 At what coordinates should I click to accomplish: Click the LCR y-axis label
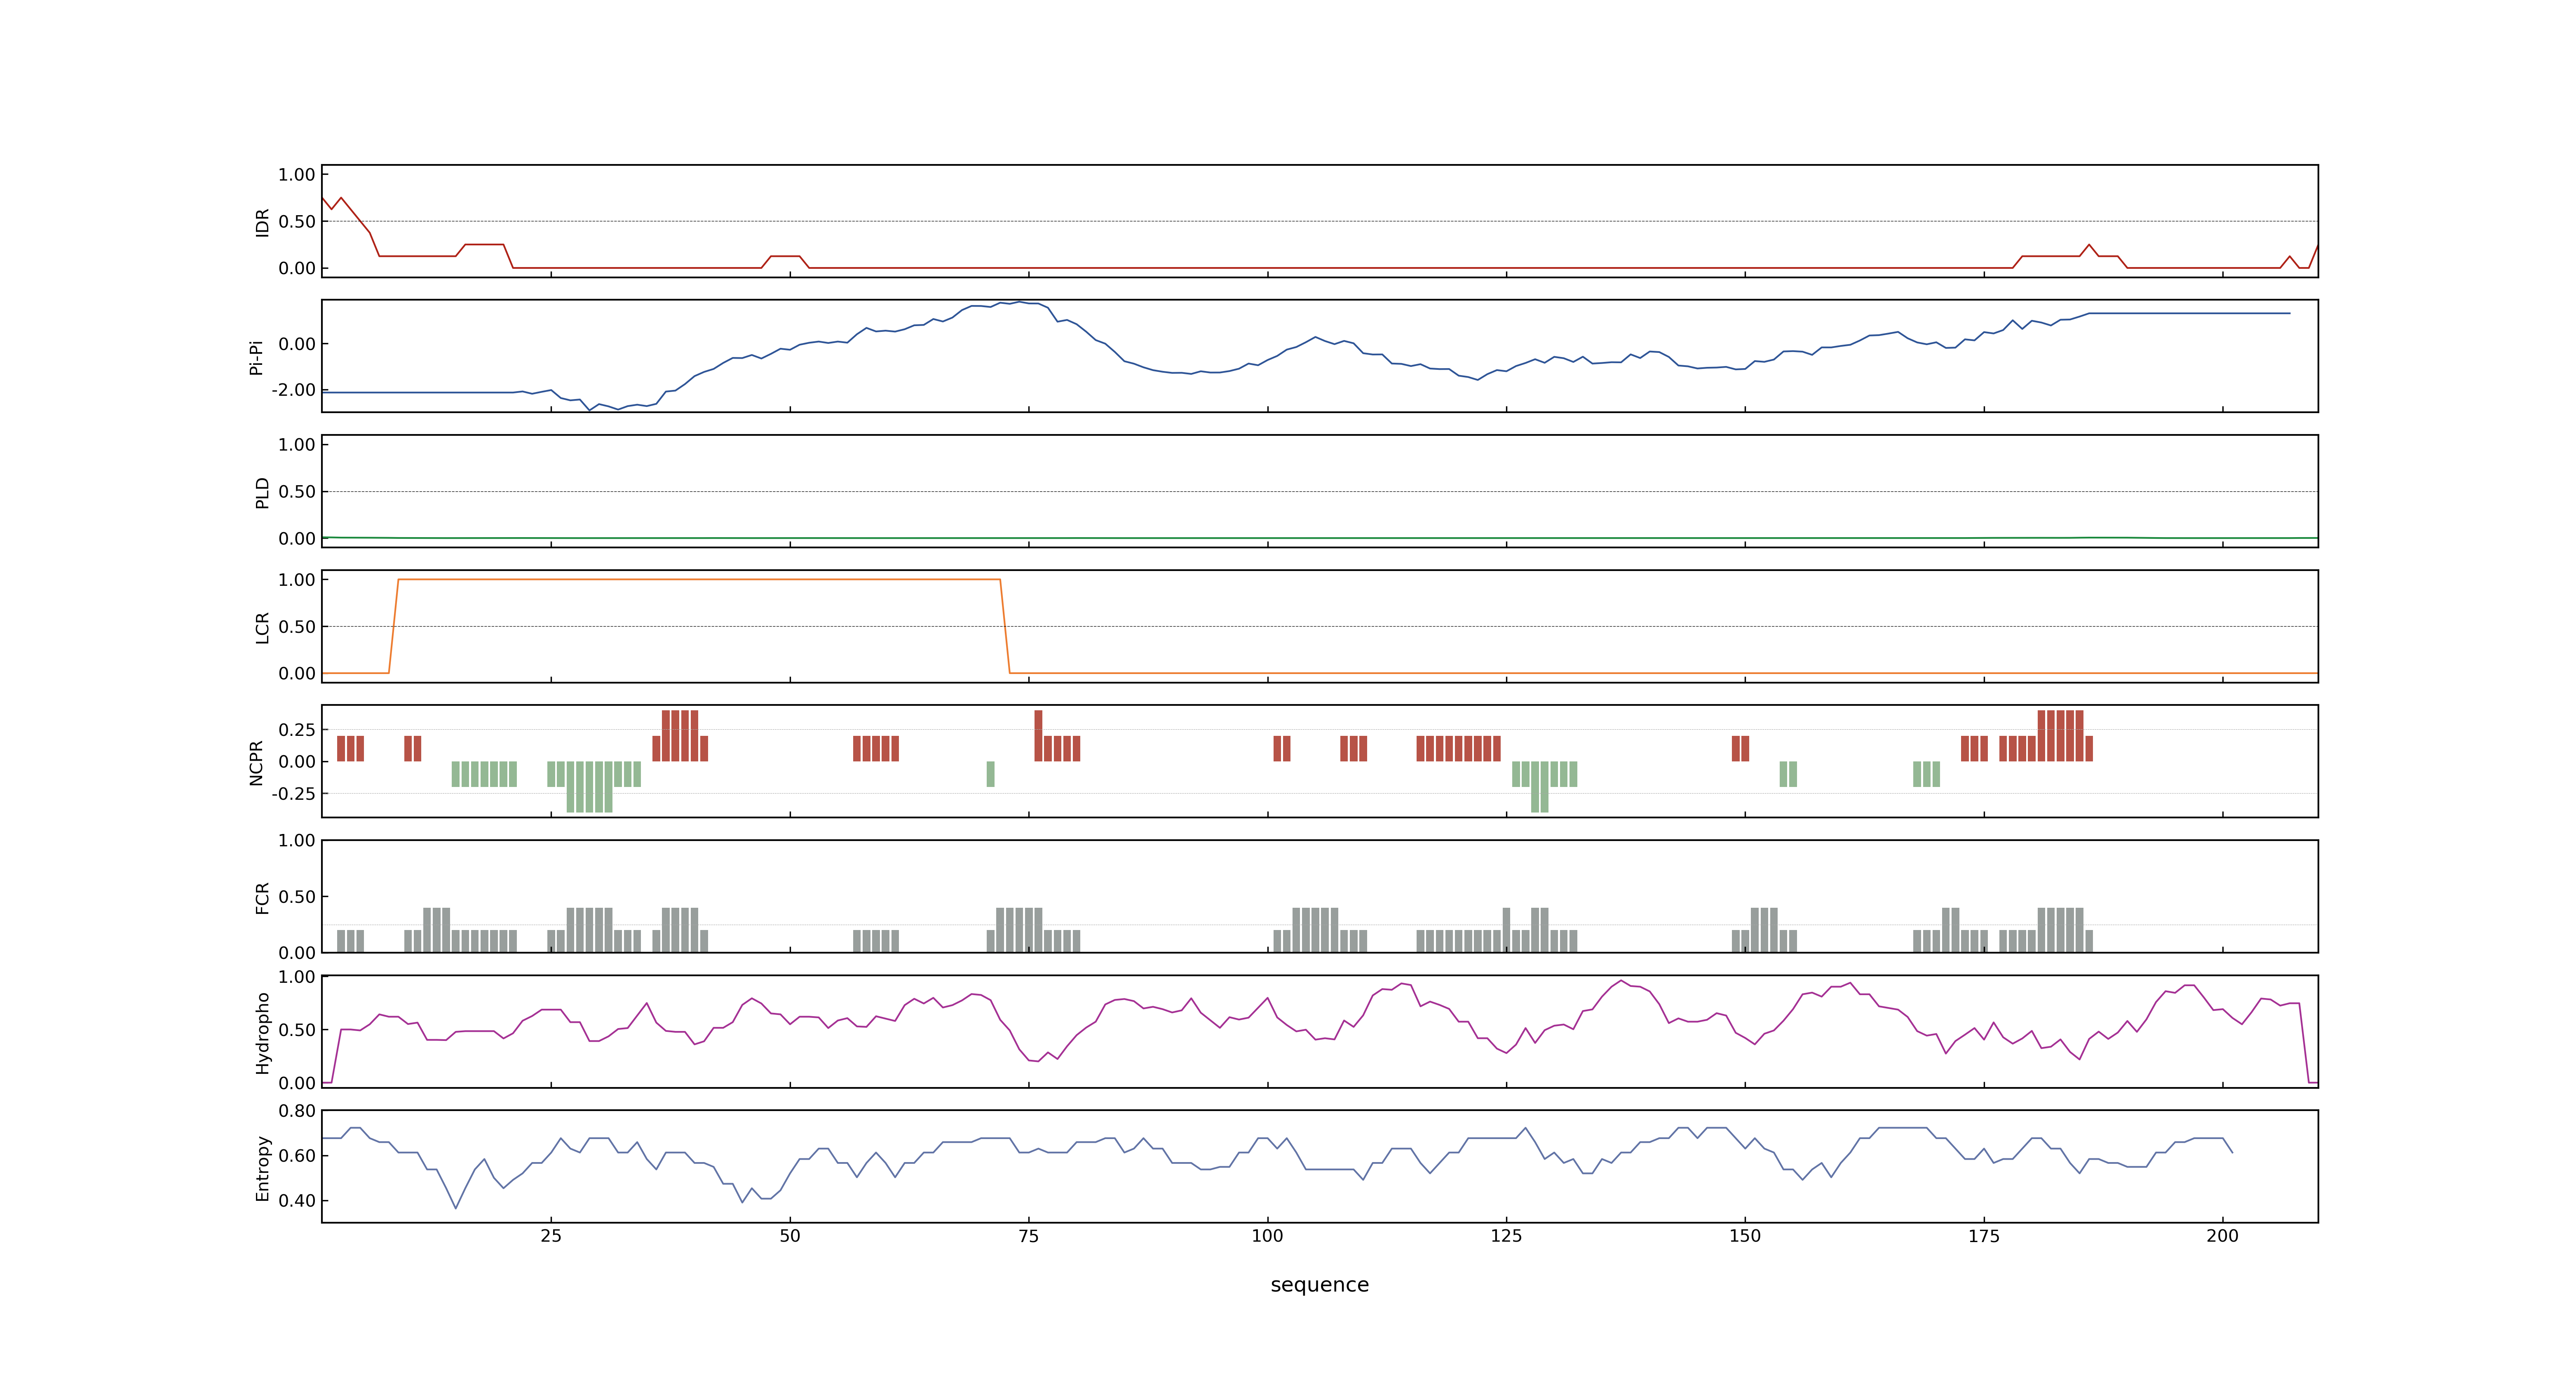(x=262, y=627)
